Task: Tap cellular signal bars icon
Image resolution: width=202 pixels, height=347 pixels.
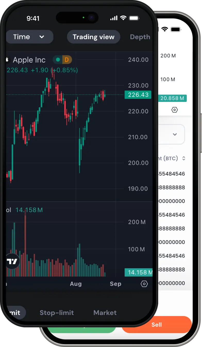Action: click(113, 18)
